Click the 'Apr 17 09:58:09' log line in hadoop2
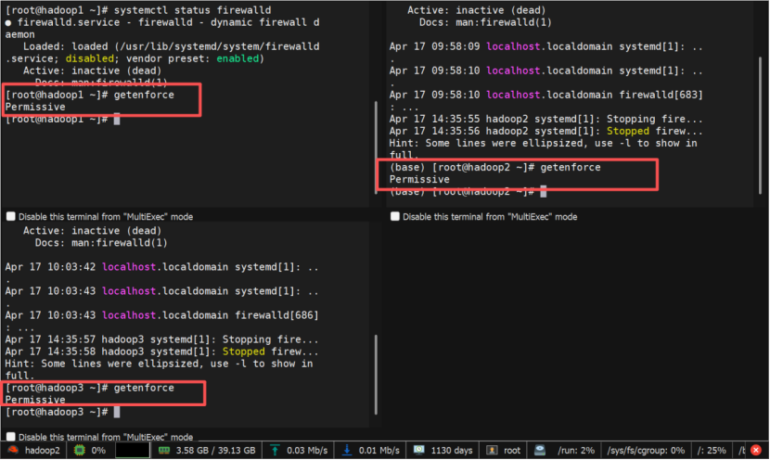The width and height of the screenshot is (770, 460). pos(546,46)
